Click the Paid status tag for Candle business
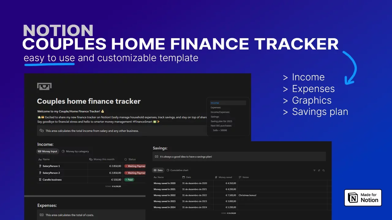 pos(129,180)
